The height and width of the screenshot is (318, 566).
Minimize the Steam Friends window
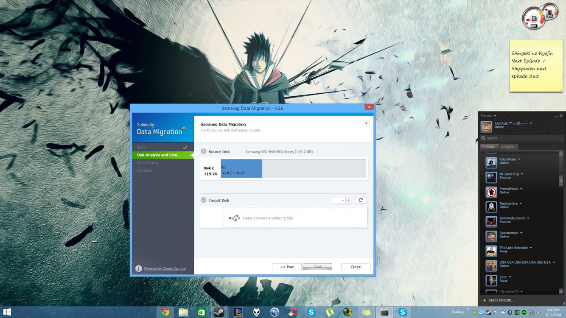coord(556,116)
